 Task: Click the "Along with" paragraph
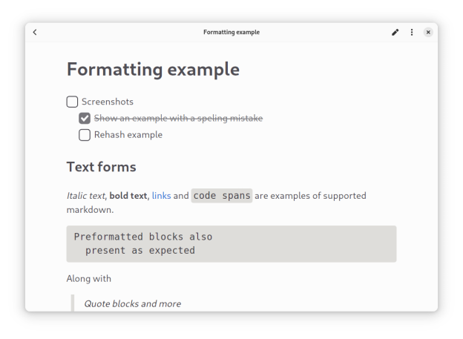click(88, 278)
